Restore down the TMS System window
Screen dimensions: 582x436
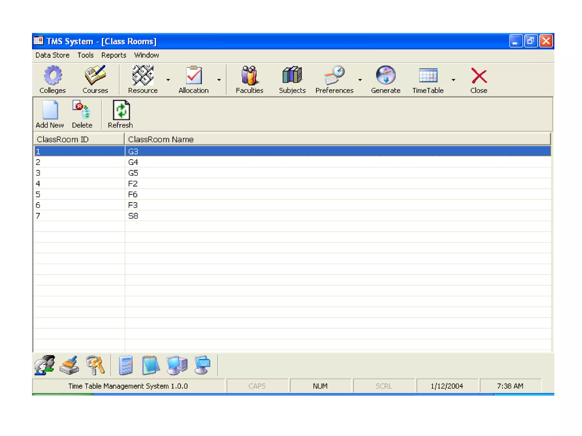point(531,41)
